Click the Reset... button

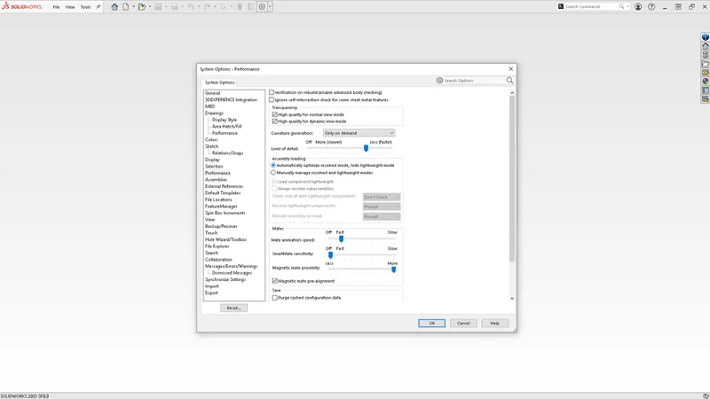coord(233,308)
